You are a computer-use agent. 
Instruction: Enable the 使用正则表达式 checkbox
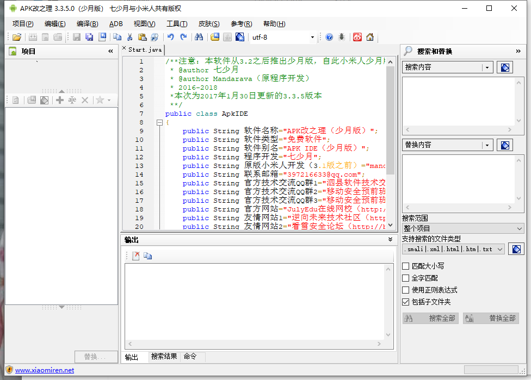[406, 290]
